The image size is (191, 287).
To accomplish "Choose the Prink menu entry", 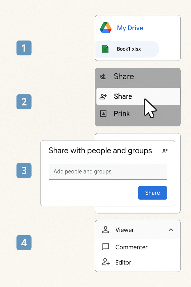I will pos(122,114).
